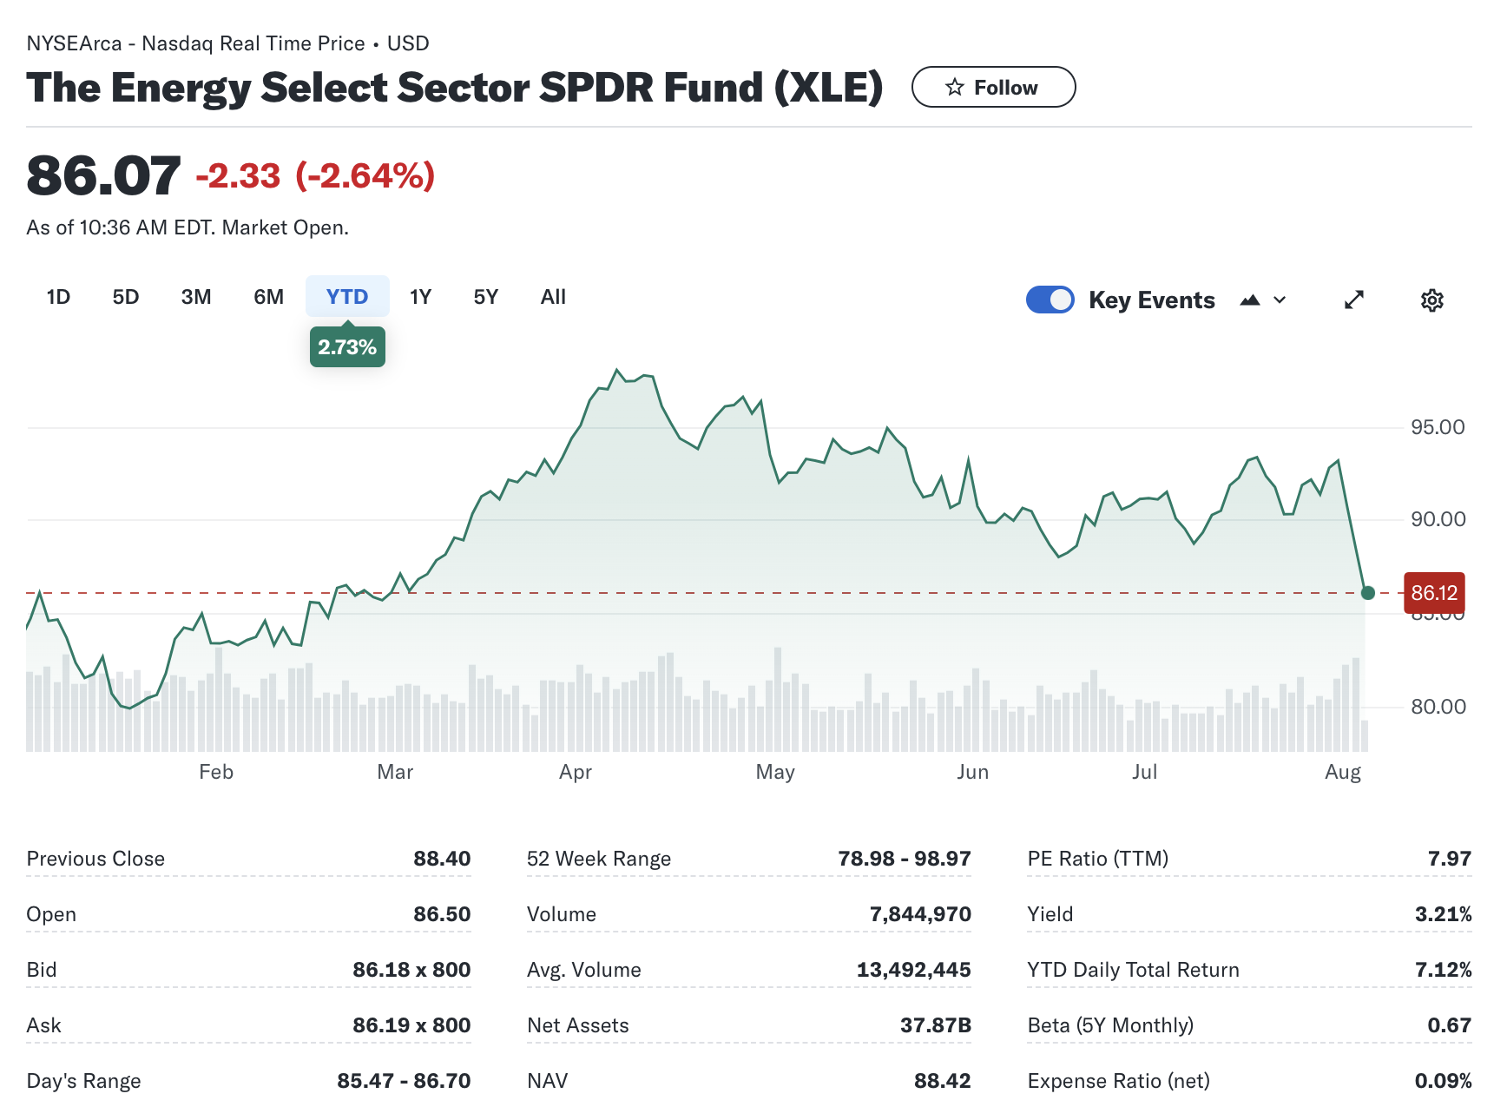Toggle the Key Events switch off

pyautogui.click(x=1050, y=300)
